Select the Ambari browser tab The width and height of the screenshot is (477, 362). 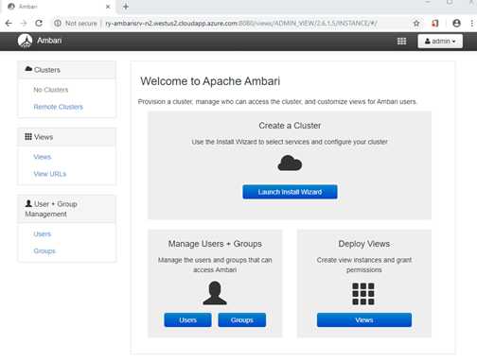(x=59, y=7)
